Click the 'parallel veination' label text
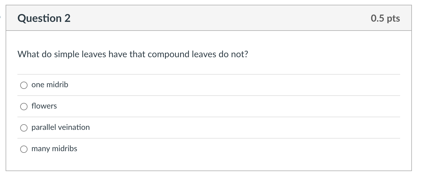This screenshot has width=422, height=175. pos(61,127)
